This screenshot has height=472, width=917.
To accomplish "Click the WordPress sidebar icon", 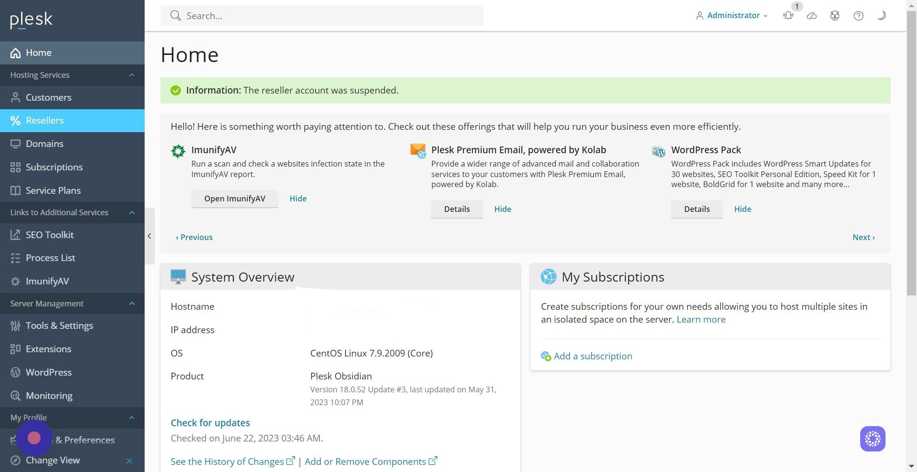I will click(15, 372).
